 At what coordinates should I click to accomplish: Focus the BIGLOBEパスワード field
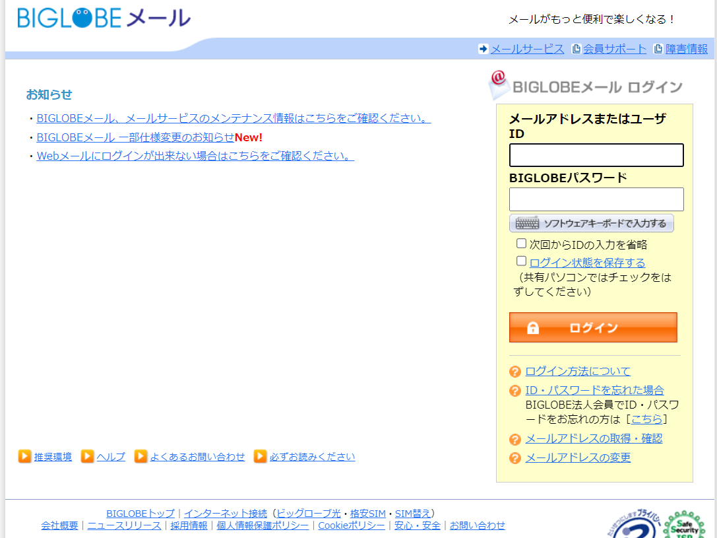click(596, 199)
